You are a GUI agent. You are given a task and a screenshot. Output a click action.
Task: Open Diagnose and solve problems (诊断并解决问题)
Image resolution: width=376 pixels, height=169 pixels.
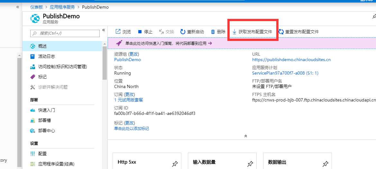(62, 87)
